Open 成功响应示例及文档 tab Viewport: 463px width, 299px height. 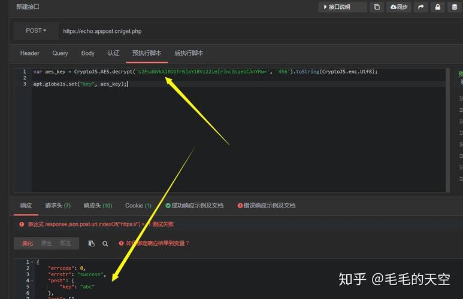(194, 206)
